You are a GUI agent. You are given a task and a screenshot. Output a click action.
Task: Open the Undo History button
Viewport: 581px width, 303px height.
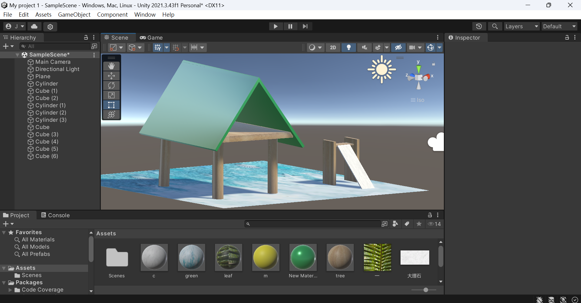(x=479, y=26)
